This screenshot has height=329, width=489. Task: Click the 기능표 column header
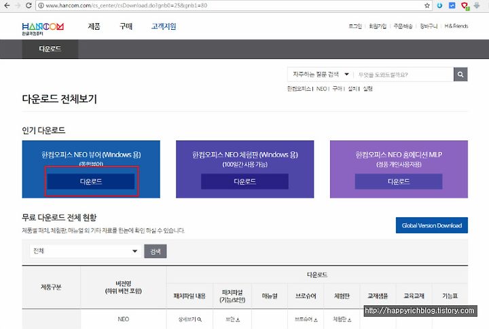[x=450, y=296]
